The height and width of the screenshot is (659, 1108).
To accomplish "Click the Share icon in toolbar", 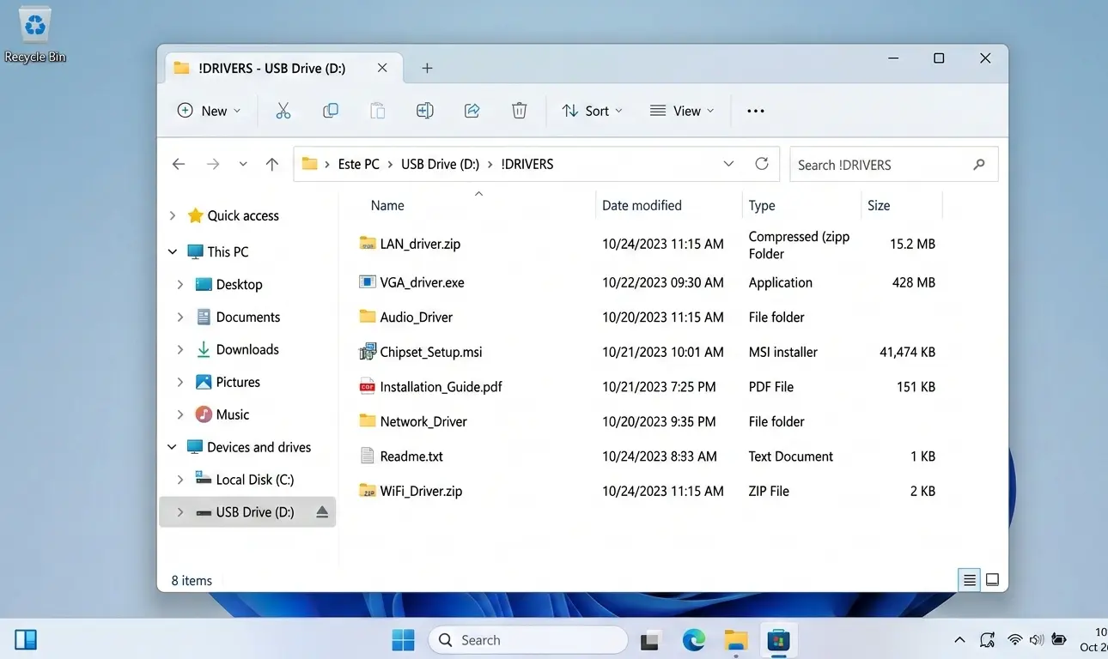I will 472,111.
